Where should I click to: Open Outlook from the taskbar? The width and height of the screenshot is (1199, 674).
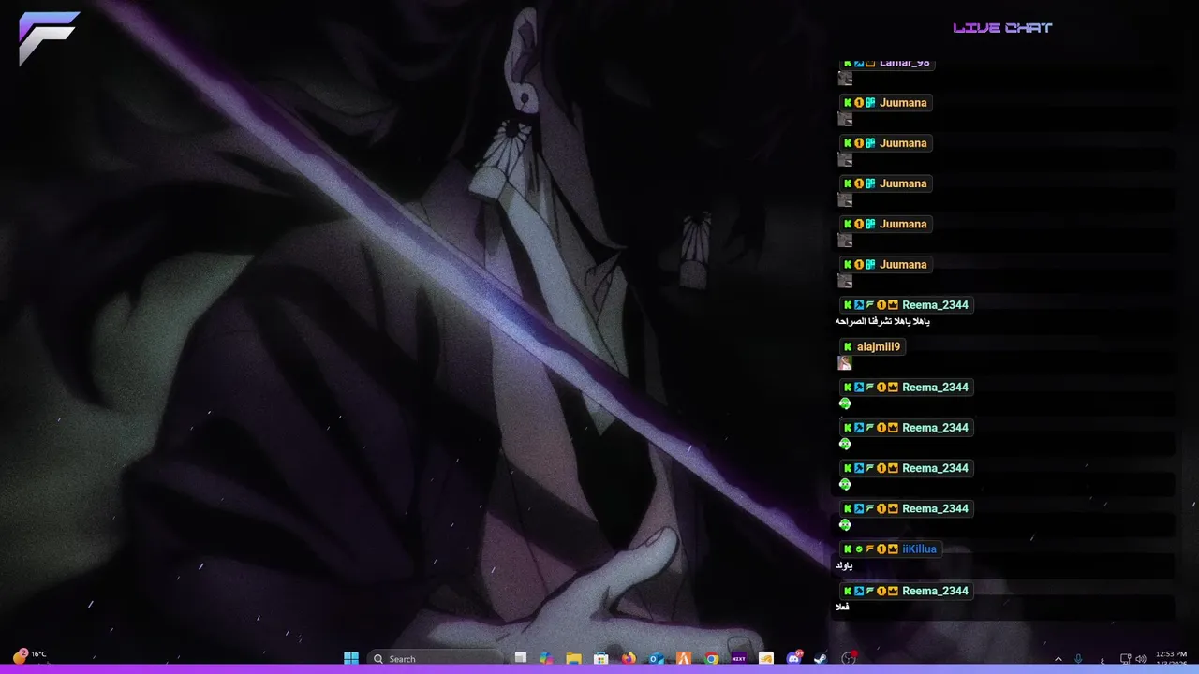[657, 658]
